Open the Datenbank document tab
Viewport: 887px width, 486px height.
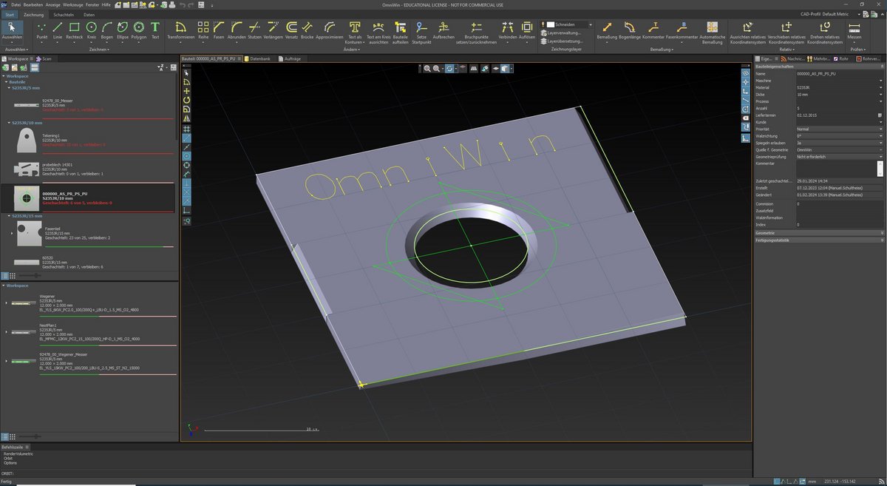coord(259,58)
